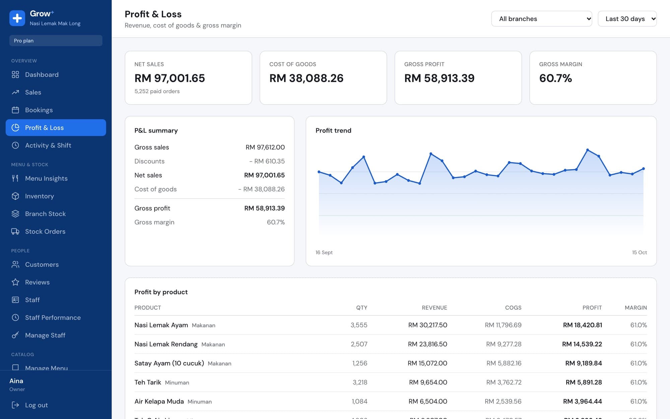This screenshot has width=670, height=419.
Task: Click the Discounts line in P&L summary
Action: [209, 161]
